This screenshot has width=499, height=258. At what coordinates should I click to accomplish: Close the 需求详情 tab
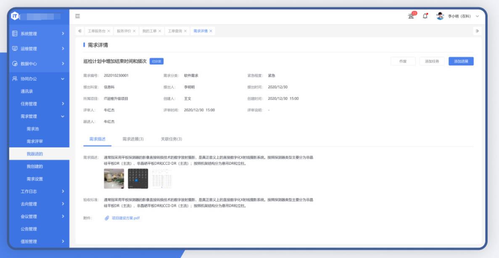click(211, 31)
